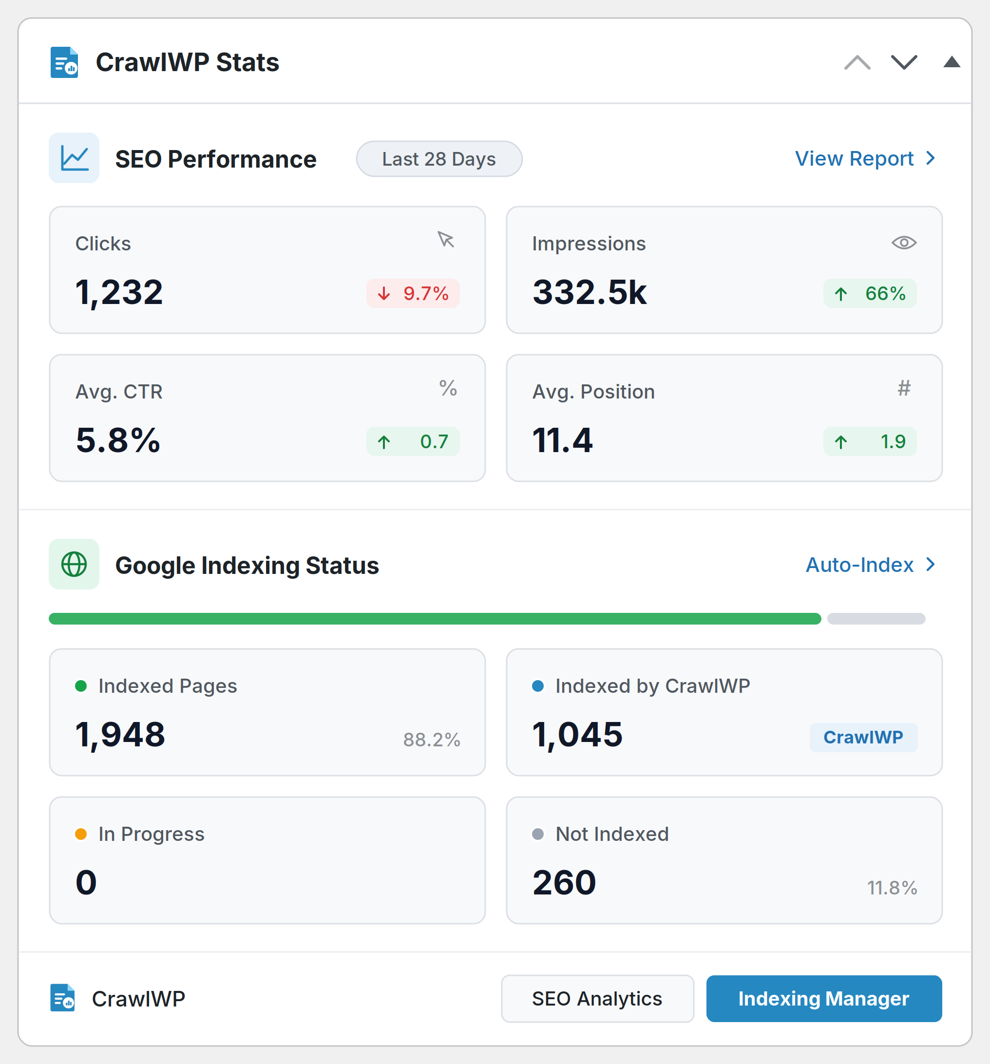Click the eye icon in Impressions card

[904, 243]
